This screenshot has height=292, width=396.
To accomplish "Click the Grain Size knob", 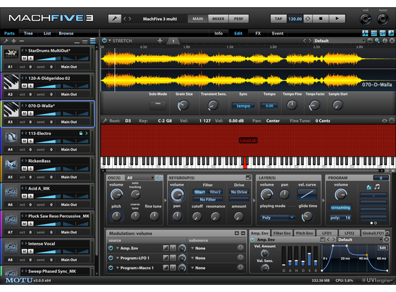I will (184, 105).
